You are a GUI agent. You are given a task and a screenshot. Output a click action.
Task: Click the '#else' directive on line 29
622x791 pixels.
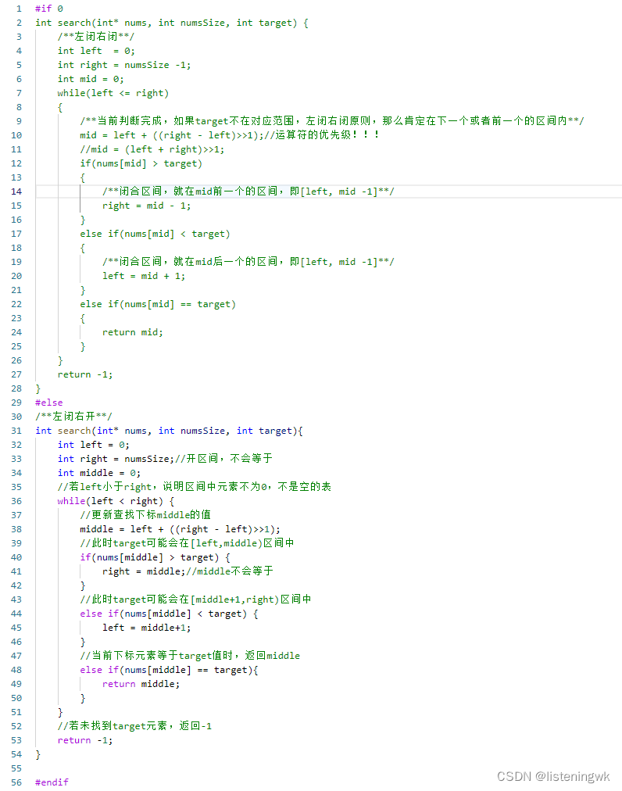(49, 403)
